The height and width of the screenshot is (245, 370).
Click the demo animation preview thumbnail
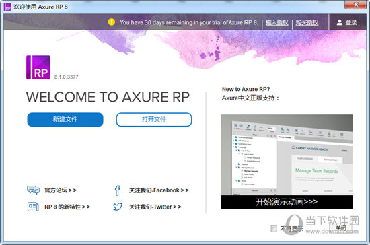[287, 155]
